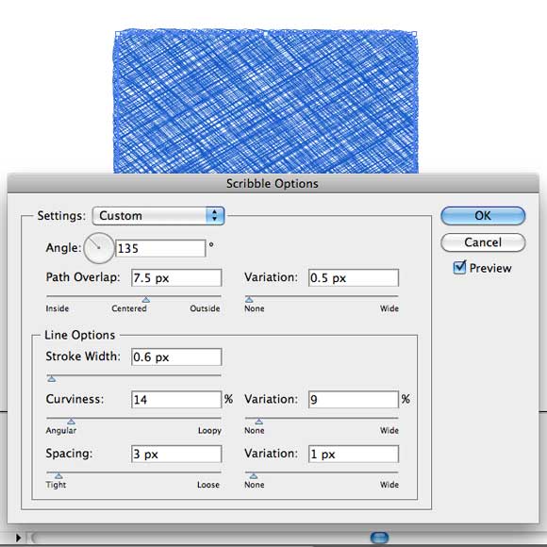Click the horizontal scrollbar thumb at bottom
Image resolution: width=547 pixels, height=547 pixels.
(x=379, y=538)
